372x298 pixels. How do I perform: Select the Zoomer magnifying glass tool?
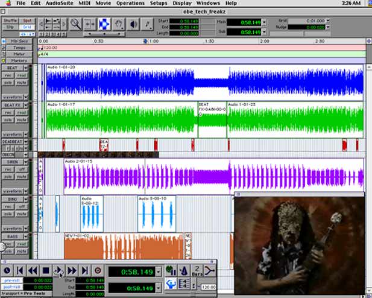tap(76, 24)
